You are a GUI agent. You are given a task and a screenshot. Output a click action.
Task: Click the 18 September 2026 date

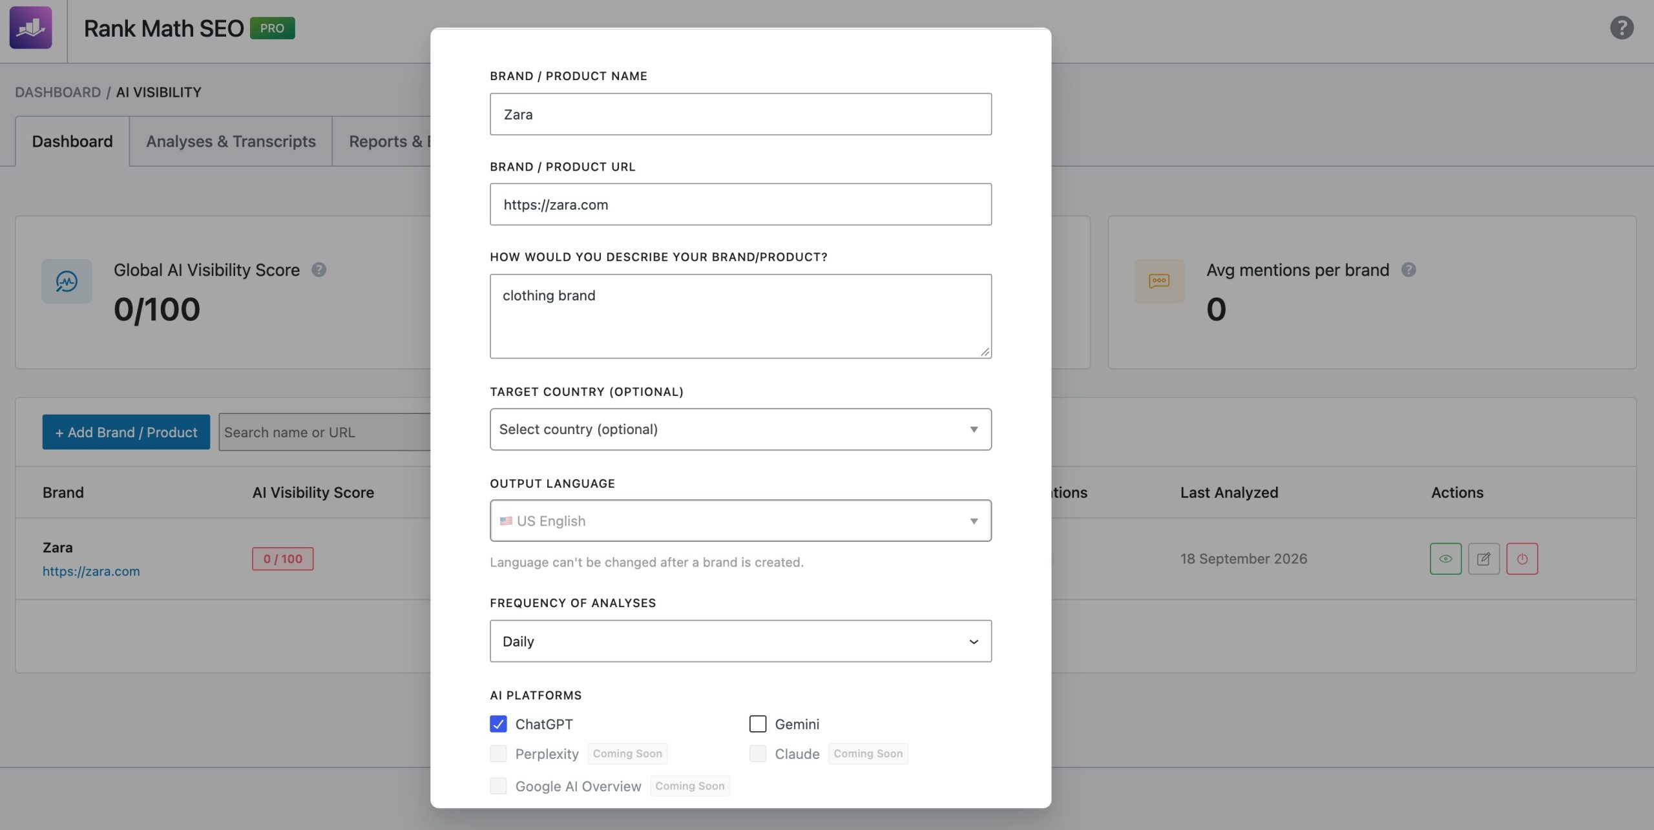1244,559
